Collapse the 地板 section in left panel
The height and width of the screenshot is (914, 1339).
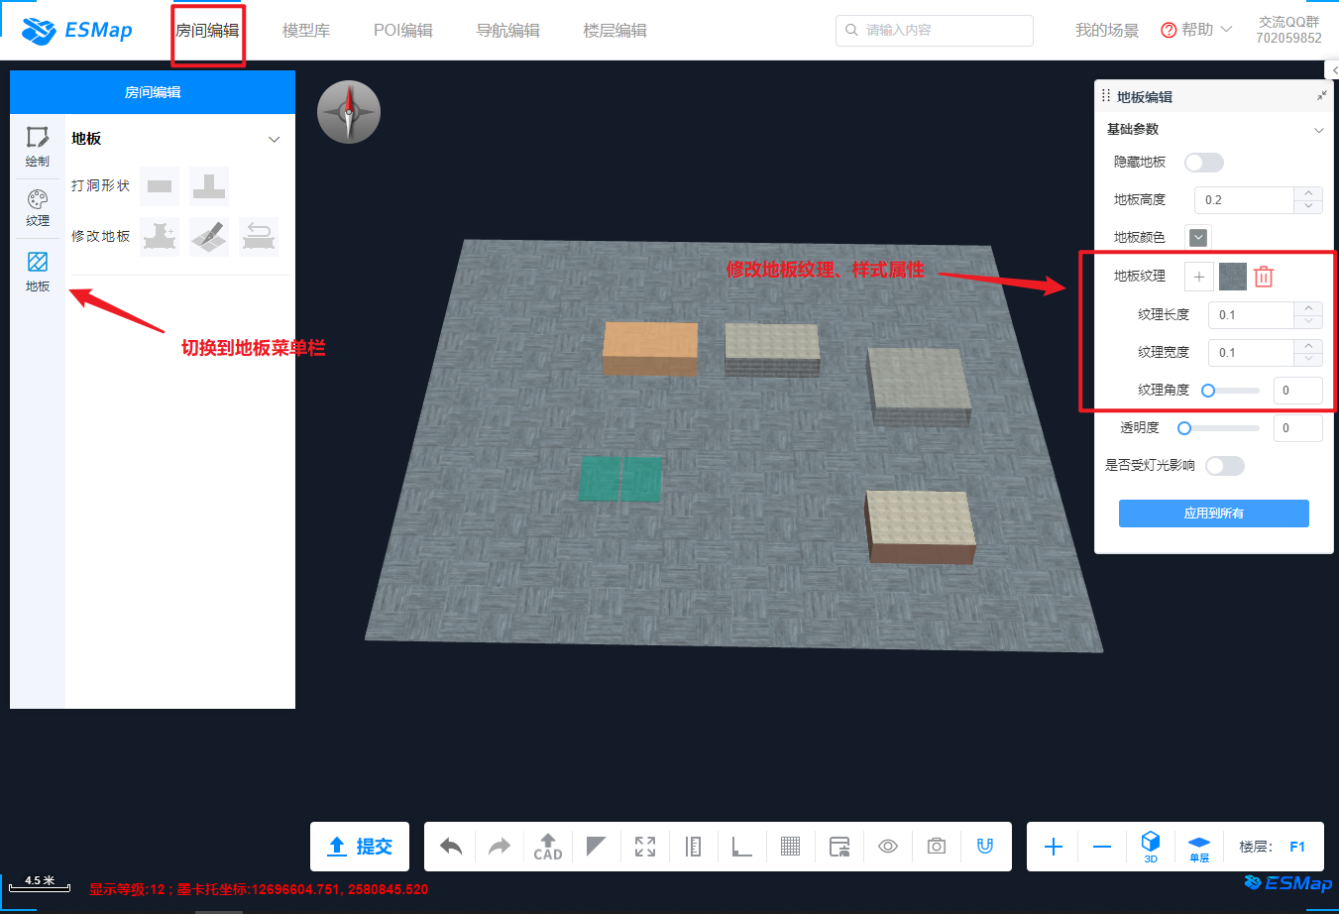pyautogui.click(x=275, y=140)
